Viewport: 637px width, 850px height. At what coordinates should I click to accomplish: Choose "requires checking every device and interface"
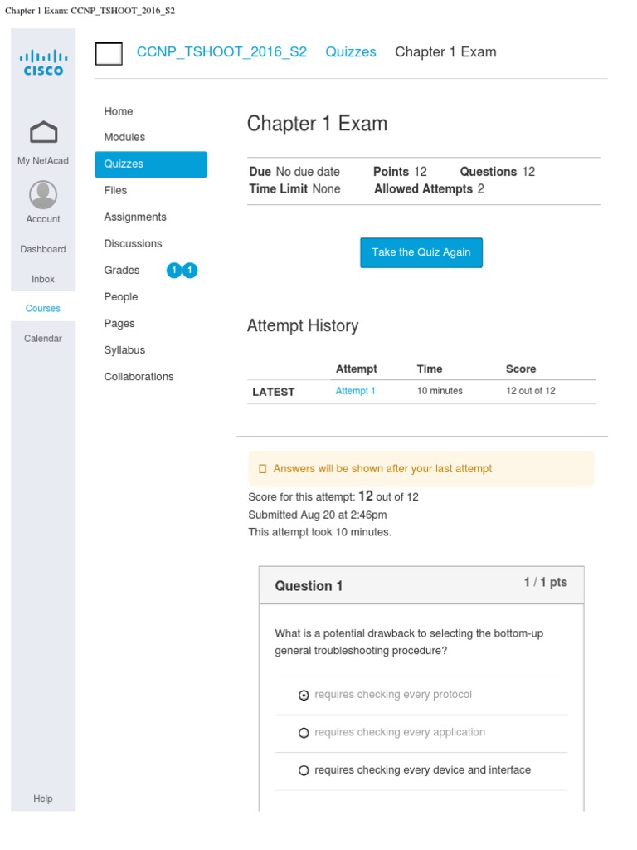[304, 771]
